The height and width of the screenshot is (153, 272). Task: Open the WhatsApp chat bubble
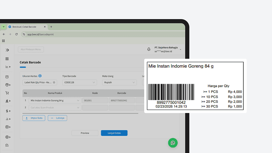tap(173, 143)
